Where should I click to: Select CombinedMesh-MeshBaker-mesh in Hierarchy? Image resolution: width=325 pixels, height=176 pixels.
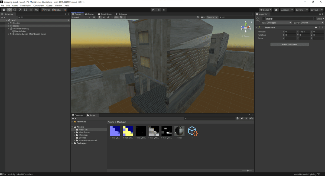coord(29,34)
